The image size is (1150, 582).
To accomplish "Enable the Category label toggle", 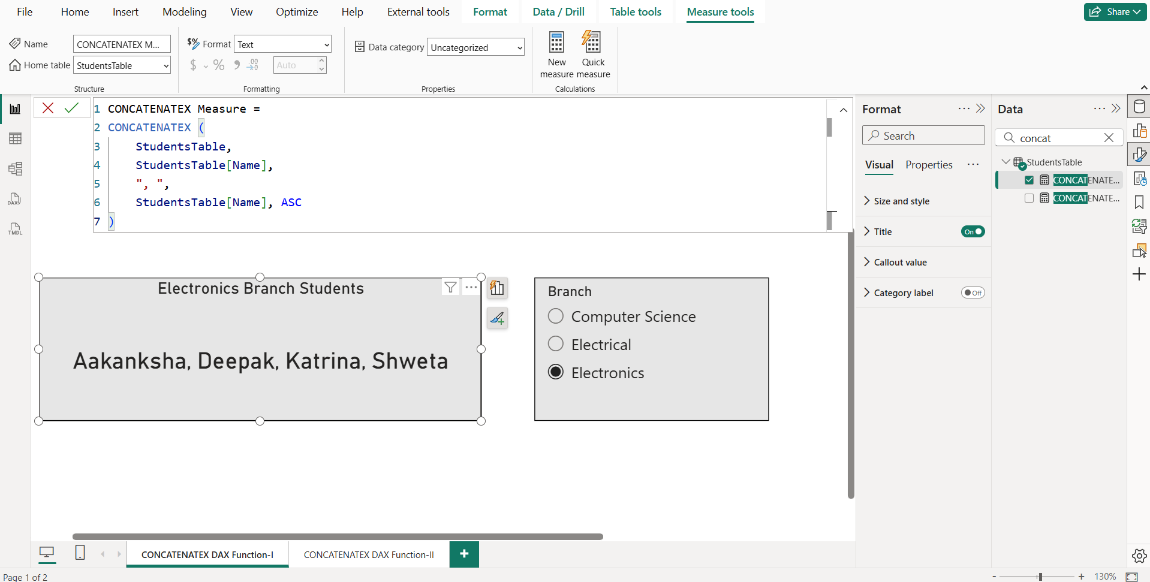I will 973,292.
